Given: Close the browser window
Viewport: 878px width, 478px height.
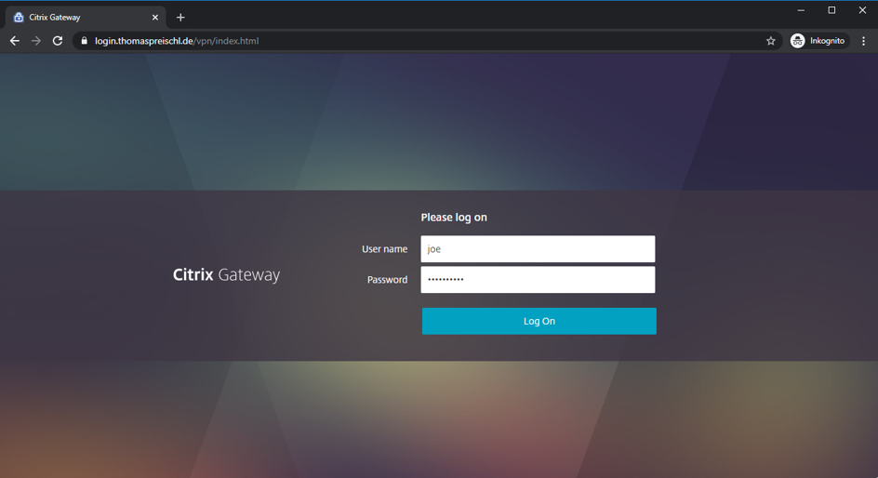Looking at the screenshot, I should 862,10.
